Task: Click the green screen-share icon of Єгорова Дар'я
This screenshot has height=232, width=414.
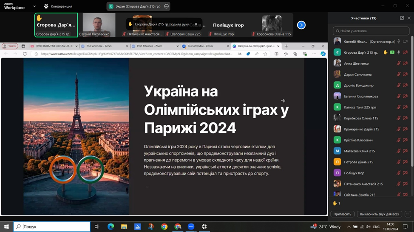Action: point(392,52)
